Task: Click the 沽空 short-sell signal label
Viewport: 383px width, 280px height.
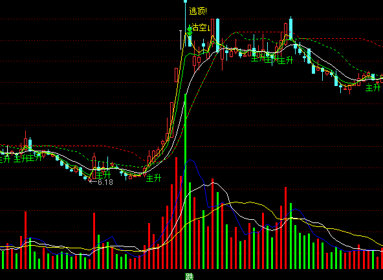Action: click(199, 27)
